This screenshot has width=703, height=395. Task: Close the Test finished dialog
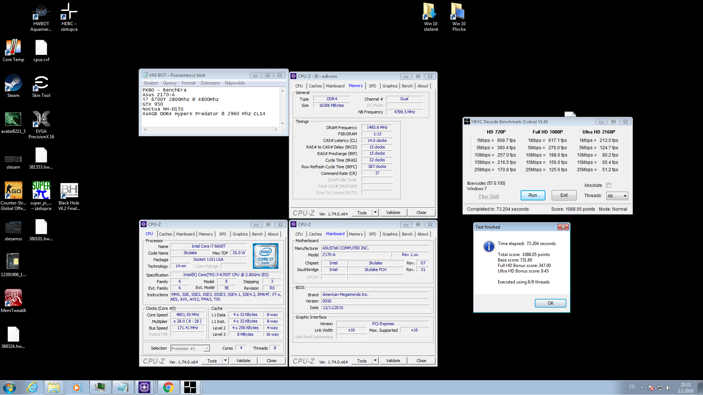click(x=563, y=227)
